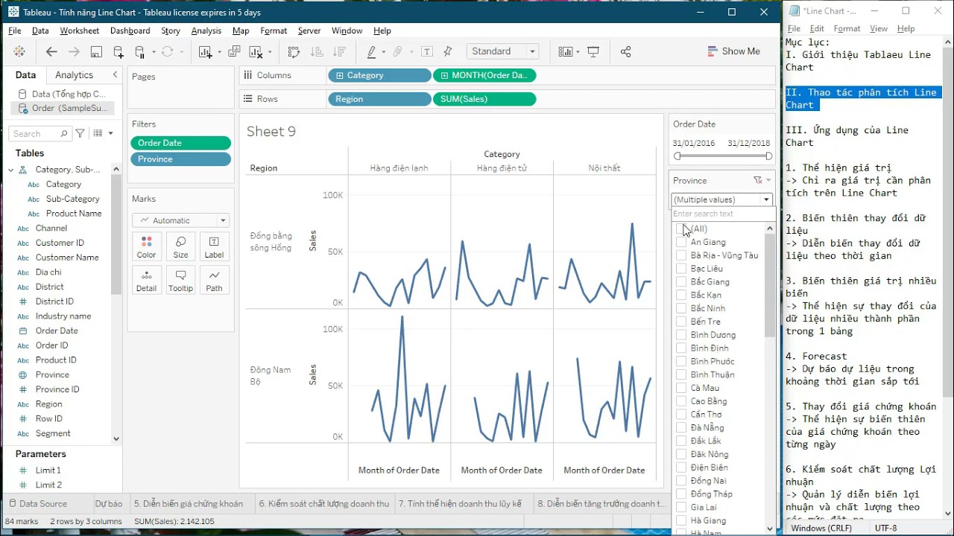Open the Marks type Automatic dropdown

pos(180,220)
